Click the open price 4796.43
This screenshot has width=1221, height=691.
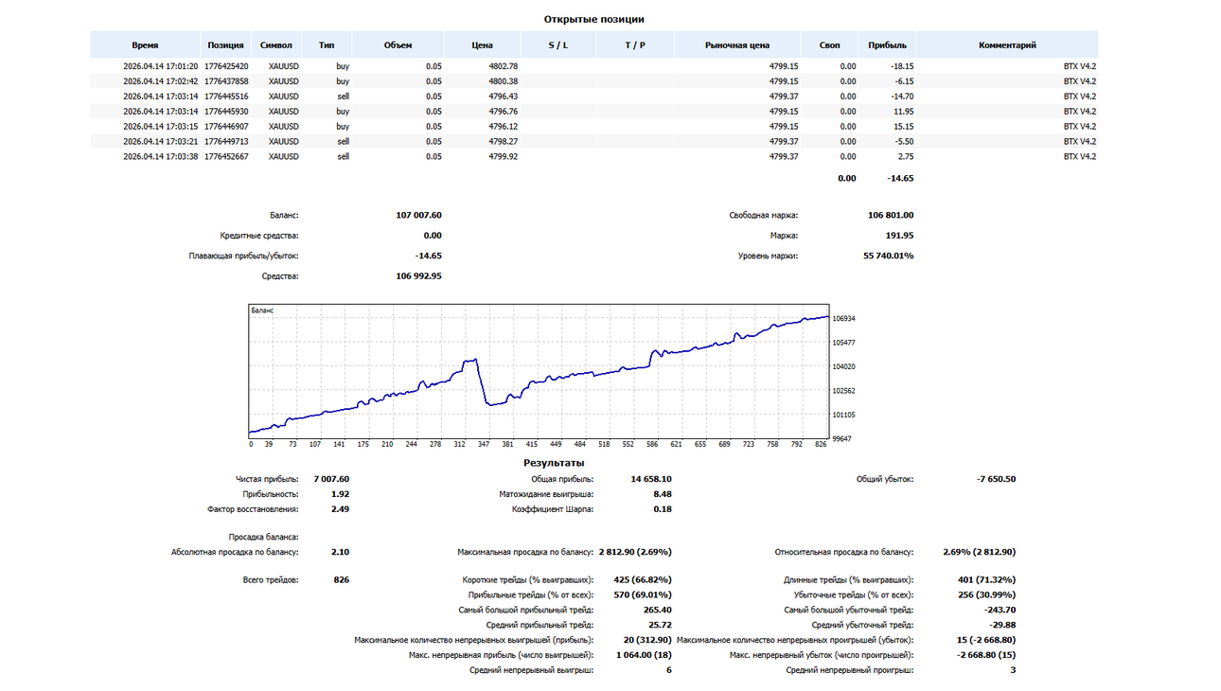(x=504, y=97)
